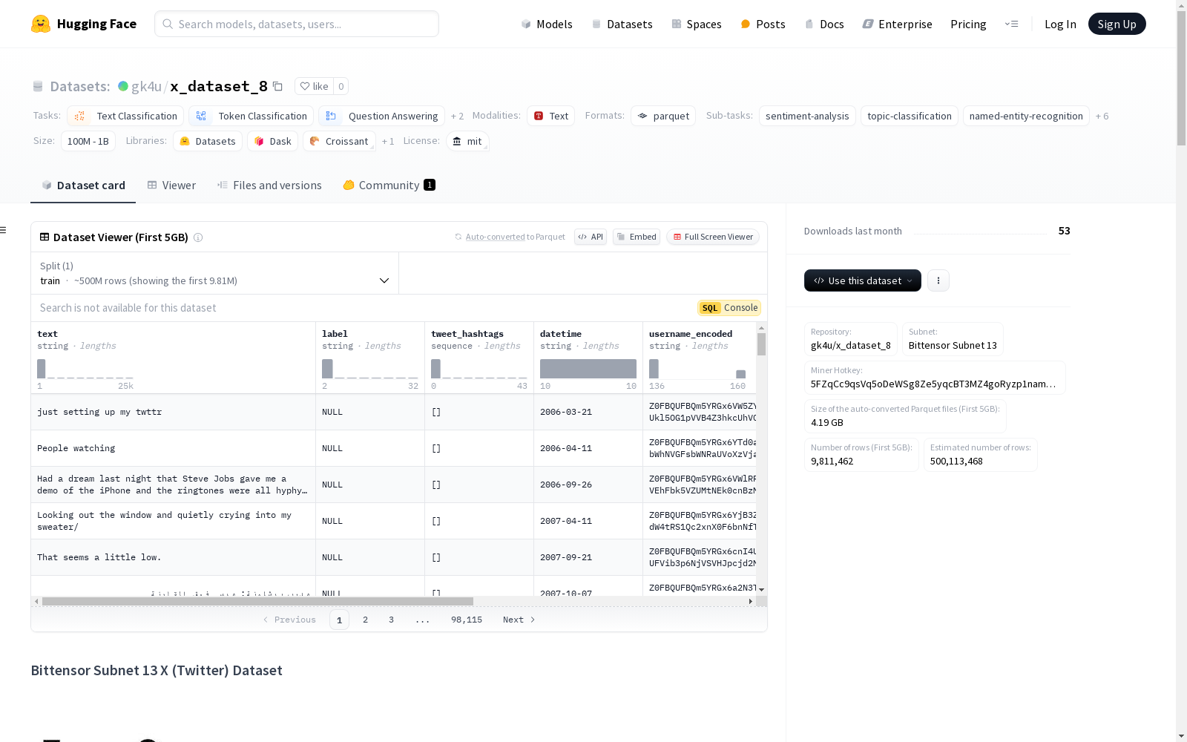1187x742 pixels.
Task: Show 2 more tasks with +2
Action: point(457,116)
